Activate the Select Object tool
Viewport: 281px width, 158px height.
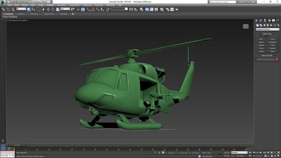pyautogui.click(x=28, y=9)
